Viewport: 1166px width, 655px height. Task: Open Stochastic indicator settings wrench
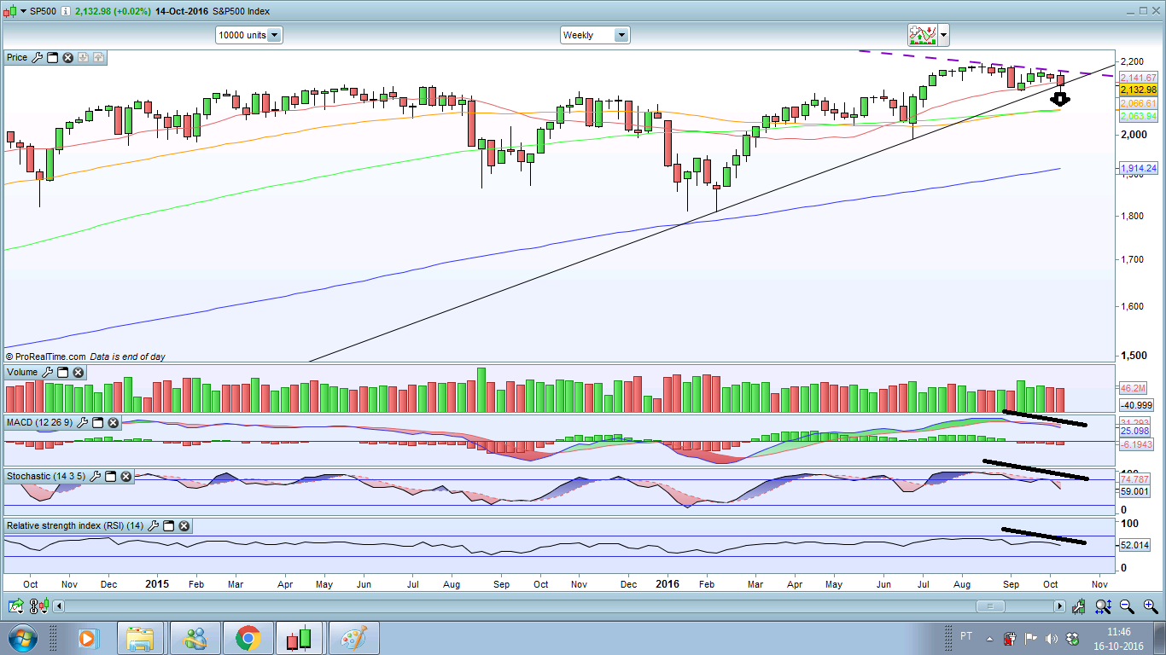pyautogui.click(x=95, y=476)
